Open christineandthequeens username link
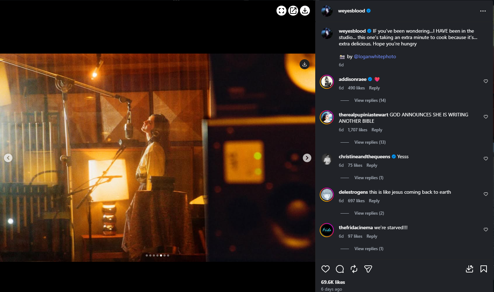 (x=365, y=157)
